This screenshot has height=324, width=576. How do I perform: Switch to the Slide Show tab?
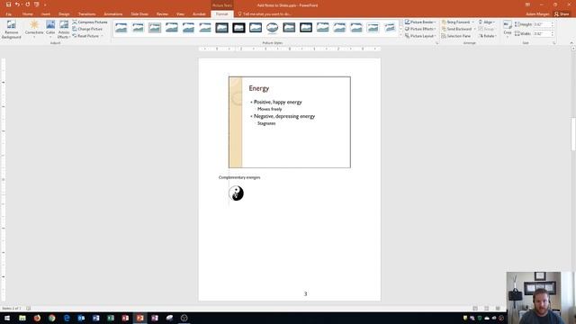point(139,14)
